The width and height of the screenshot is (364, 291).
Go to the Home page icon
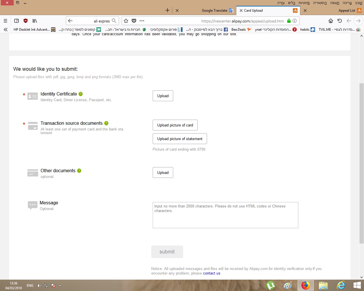(x=330, y=21)
